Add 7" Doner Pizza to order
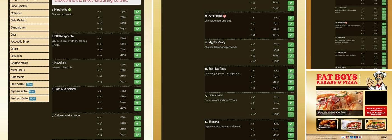This screenshot has width=392, height=140. (x=291, y=98)
